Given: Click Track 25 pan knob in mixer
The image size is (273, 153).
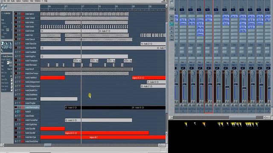Looking at the screenshot, I should pos(185,74).
